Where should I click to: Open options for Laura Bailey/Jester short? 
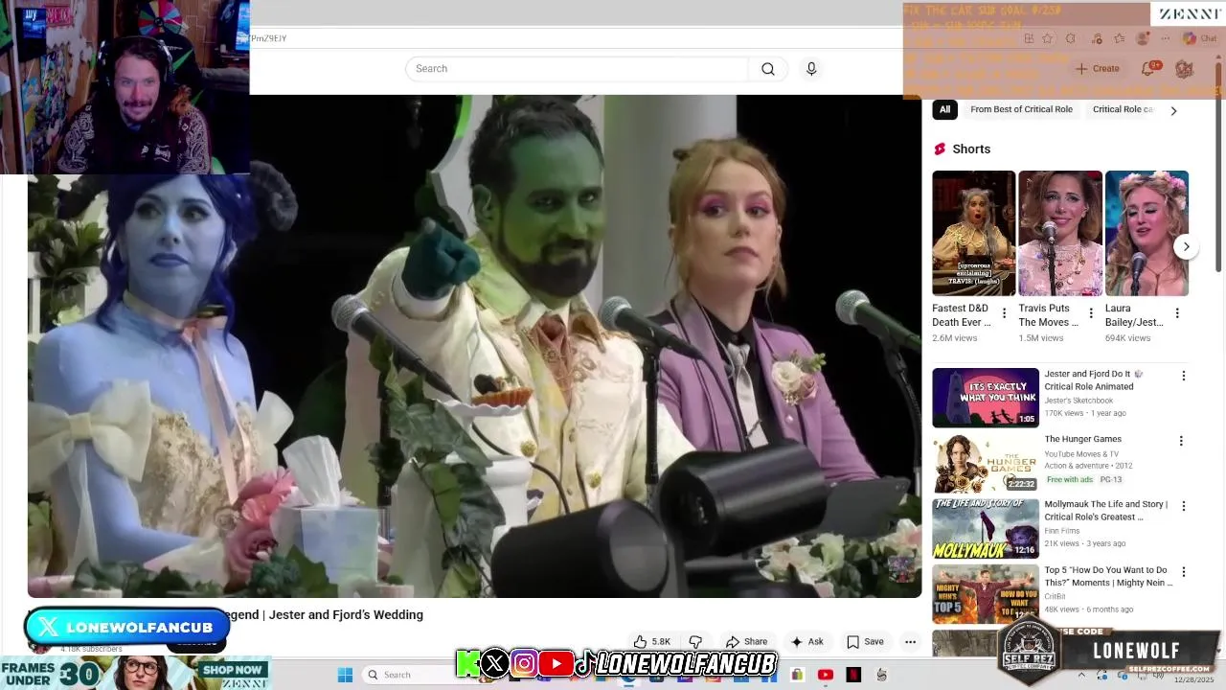1177,313
